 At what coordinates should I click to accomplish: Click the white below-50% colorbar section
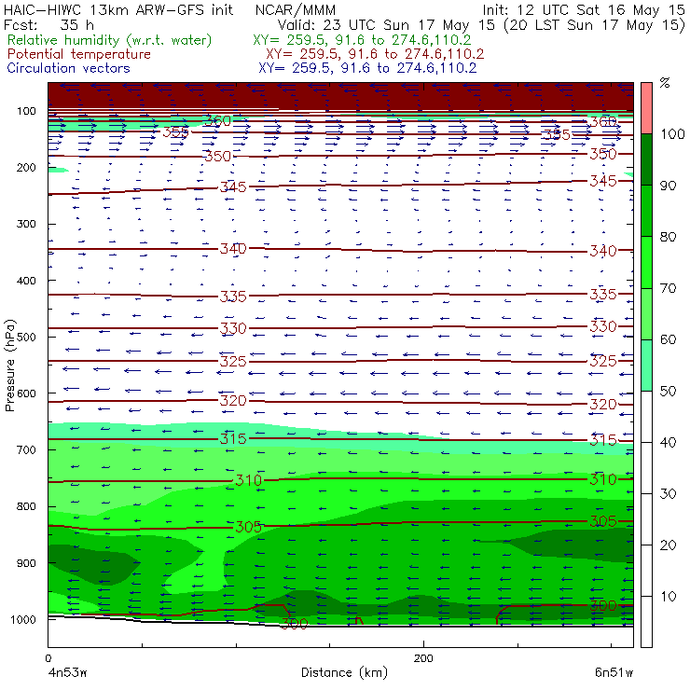(646, 518)
